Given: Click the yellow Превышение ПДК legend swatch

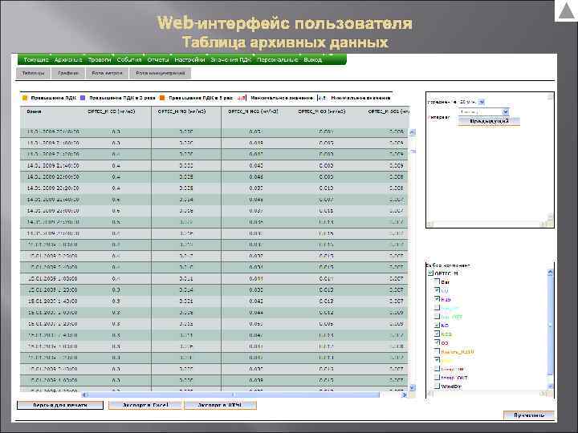Looking at the screenshot, I should click(x=25, y=98).
